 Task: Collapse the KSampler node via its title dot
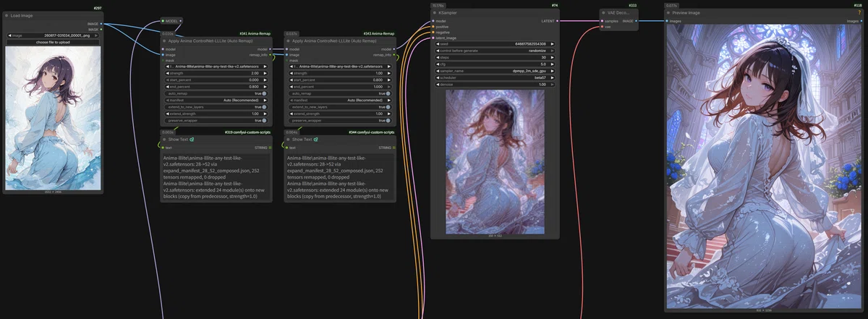tap(435, 13)
